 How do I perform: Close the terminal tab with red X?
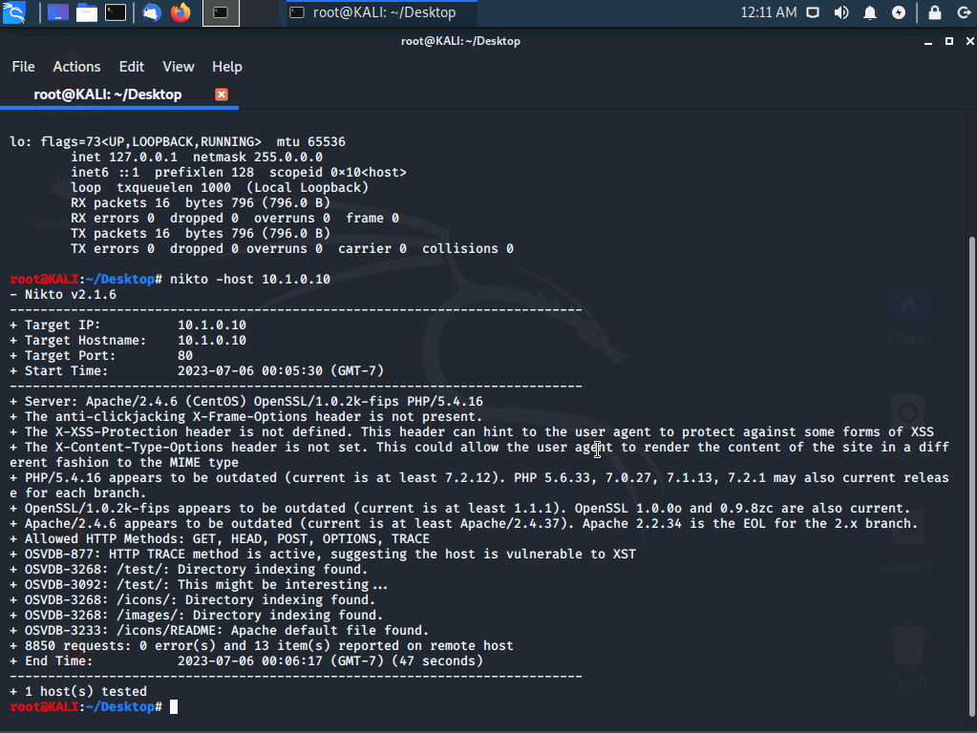pos(222,94)
